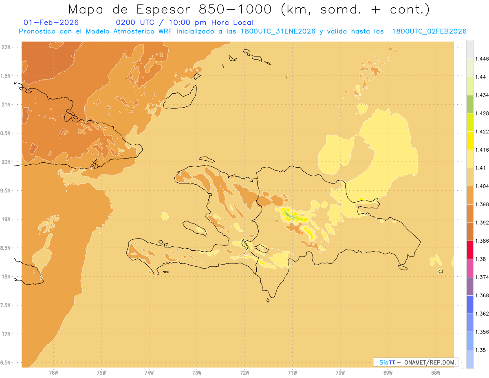Click the legend value 1.416
Image resolution: width=489 pixels, height=378 pixels.
pyautogui.click(x=482, y=150)
